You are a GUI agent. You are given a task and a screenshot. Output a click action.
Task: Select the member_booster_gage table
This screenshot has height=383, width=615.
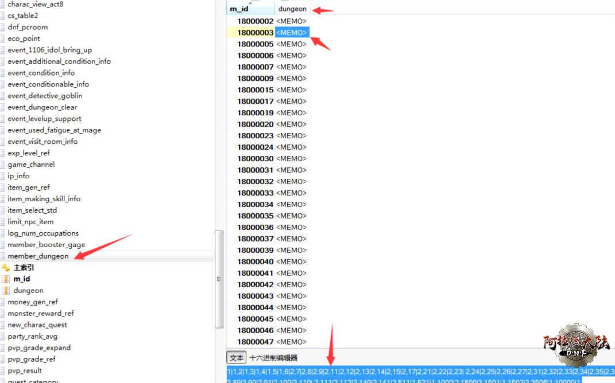46,245
